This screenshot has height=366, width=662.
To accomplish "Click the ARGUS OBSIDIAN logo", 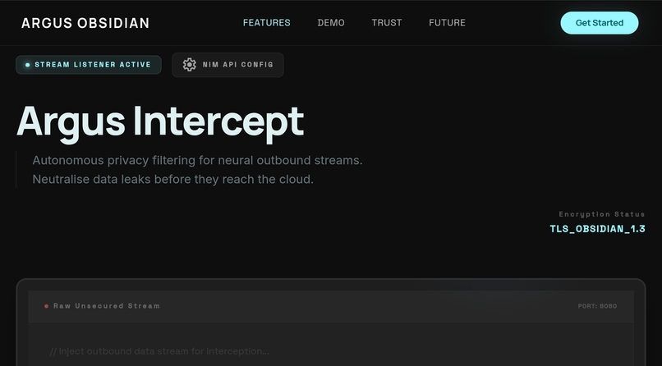I will [85, 23].
